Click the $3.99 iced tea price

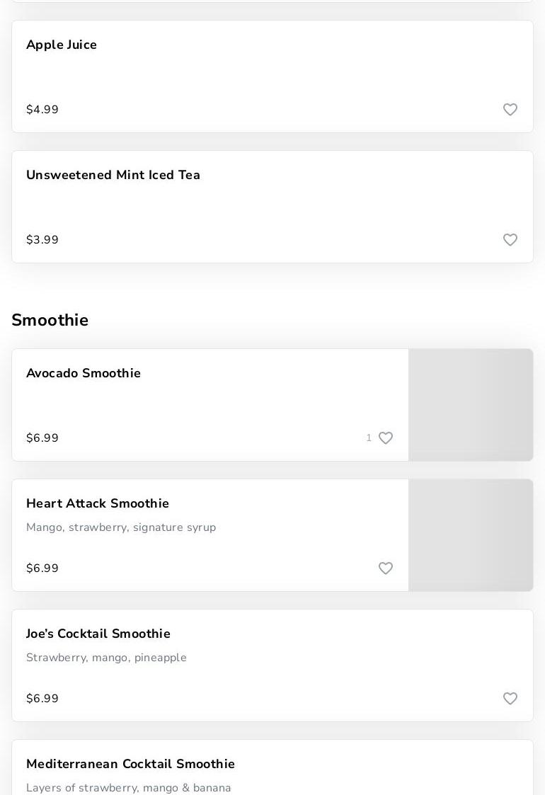[x=42, y=240]
